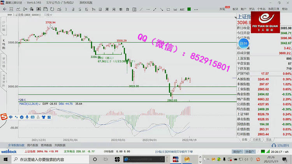Open Sogou voice input microphone
292x164 pixels.
click(27, 117)
